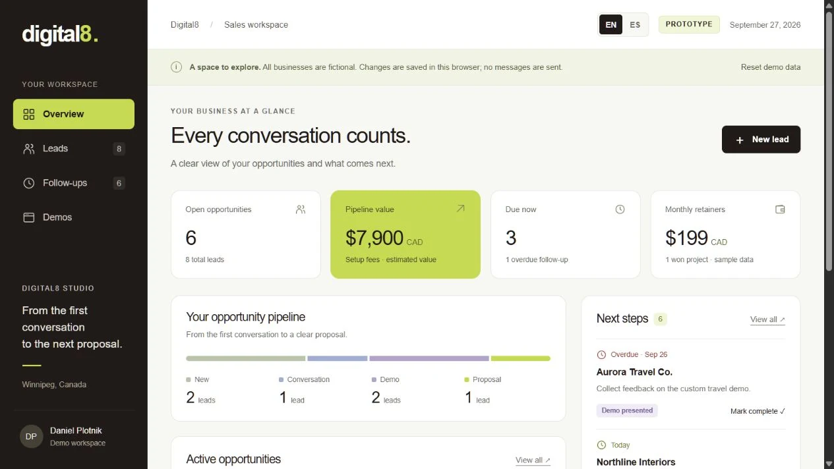Screen dimensions: 834x469
Task: Click the Conversation segment of pipeline bar
Action: 337,359
